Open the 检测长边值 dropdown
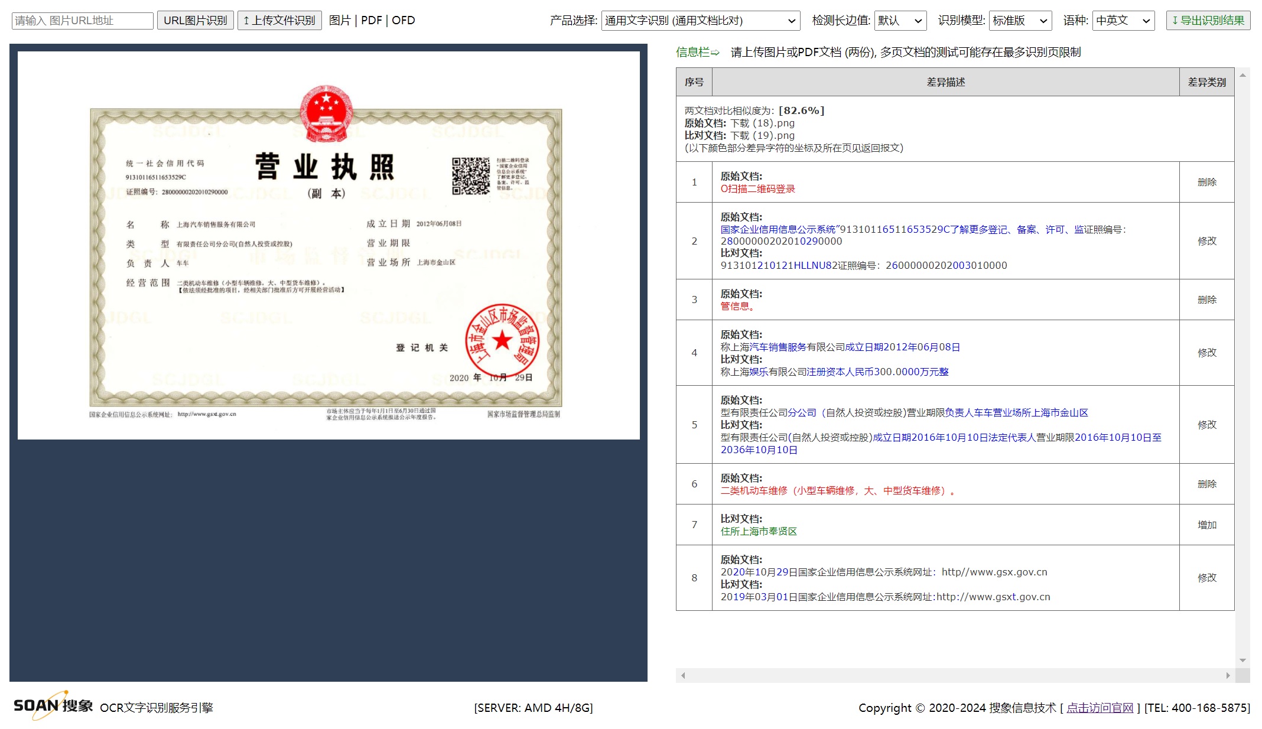Viewport: 1262px width, 729px height. tap(900, 21)
